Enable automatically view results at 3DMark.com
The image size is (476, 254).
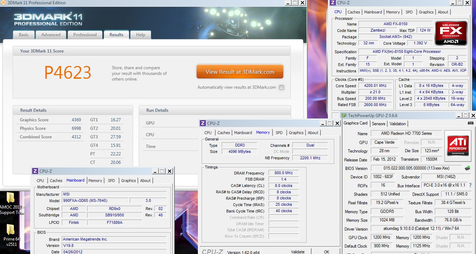coord(281,87)
